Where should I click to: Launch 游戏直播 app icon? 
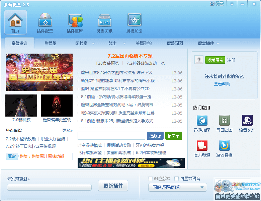(x=225, y=145)
